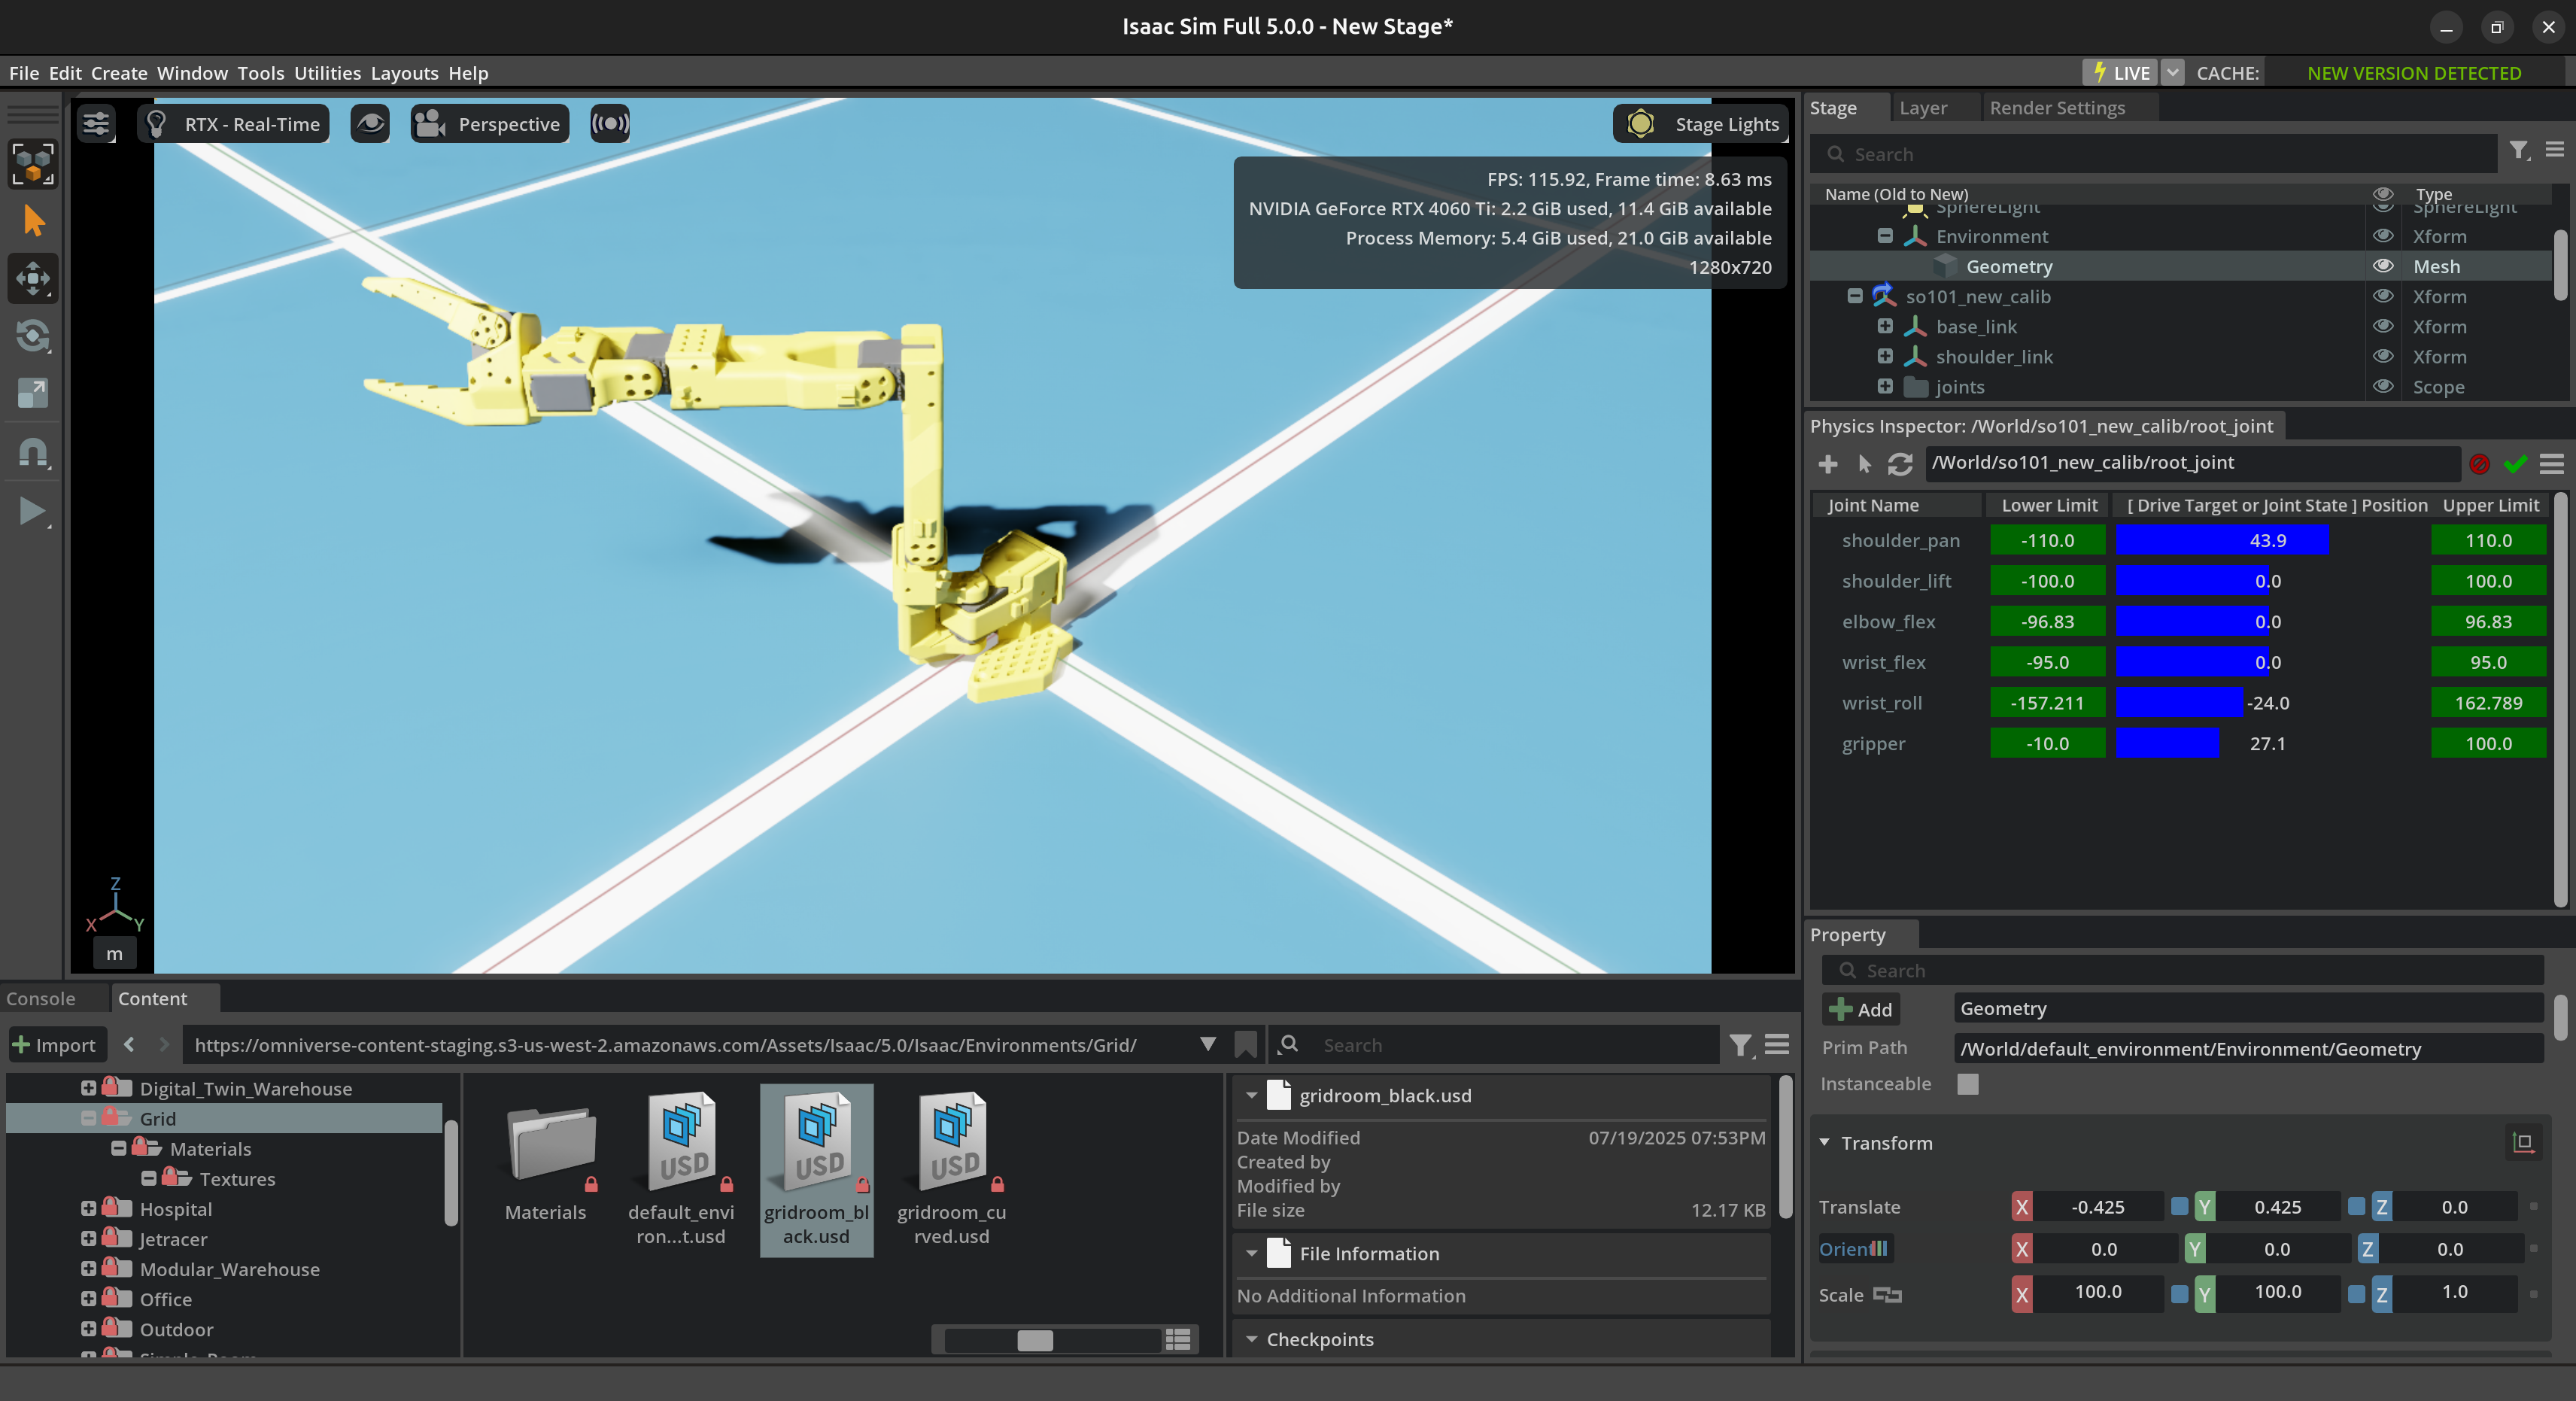
Task: Click the Orient mode toggle label
Action: pyautogui.click(x=1854, y=1248)
